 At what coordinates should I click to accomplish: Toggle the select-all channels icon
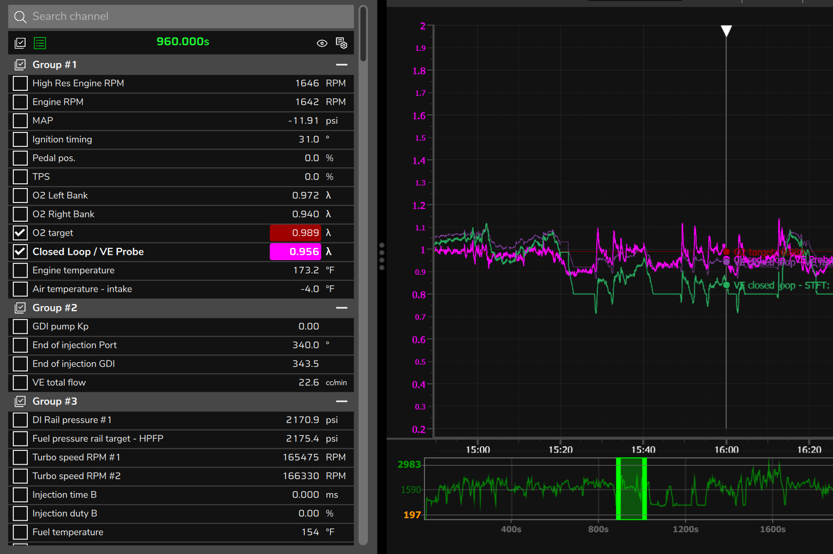tap(20, 43)
